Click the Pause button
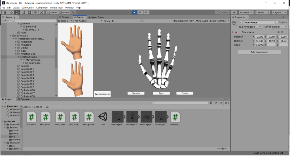This screenshot has height=156, width=290. 140,12
